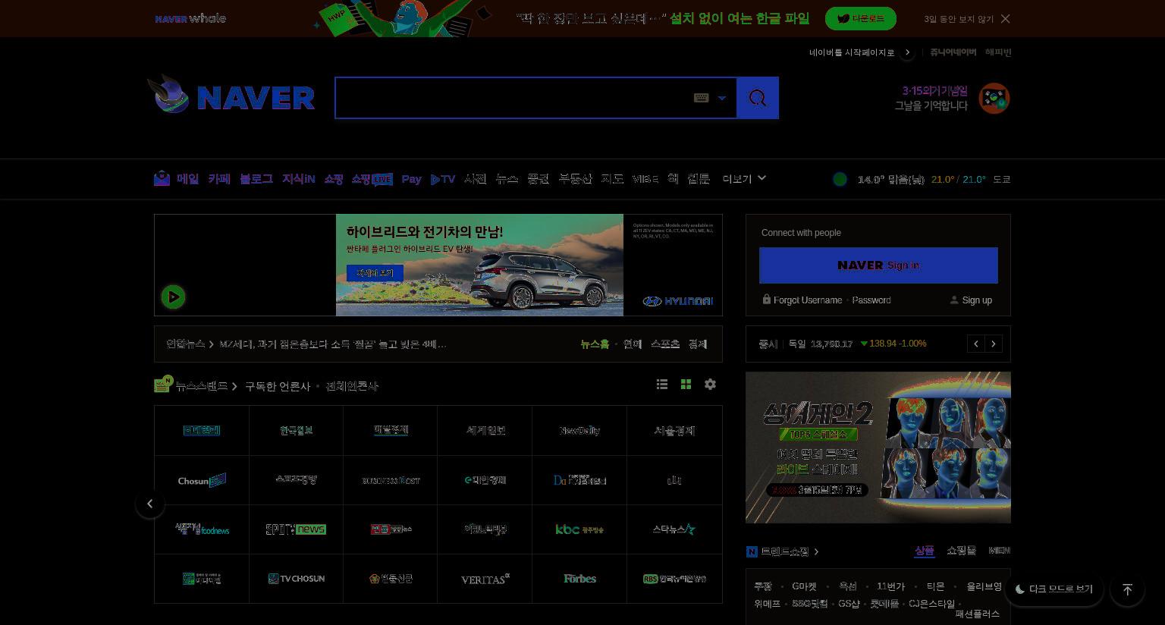1165x625 pixels.
Task: Open 사전 from the service menu
Action: pos(475,179)
